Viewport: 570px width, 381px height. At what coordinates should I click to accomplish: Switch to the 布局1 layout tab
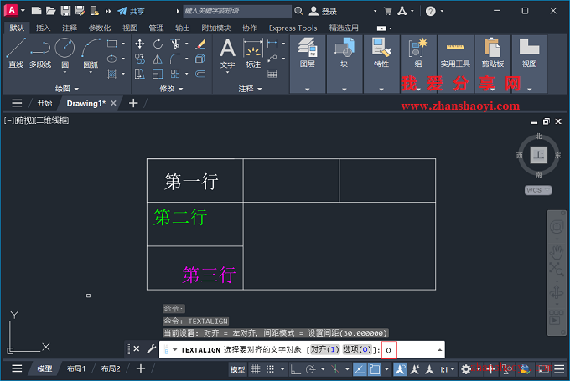click(76, 368)
